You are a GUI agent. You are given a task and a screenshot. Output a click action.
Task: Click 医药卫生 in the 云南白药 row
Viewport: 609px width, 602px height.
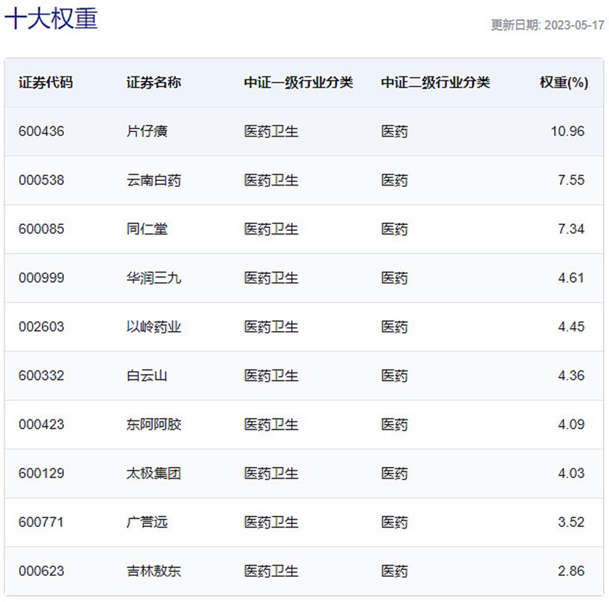[271, 180]
